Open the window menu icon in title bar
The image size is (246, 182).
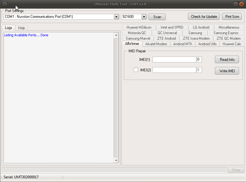[x=5, y=4]
